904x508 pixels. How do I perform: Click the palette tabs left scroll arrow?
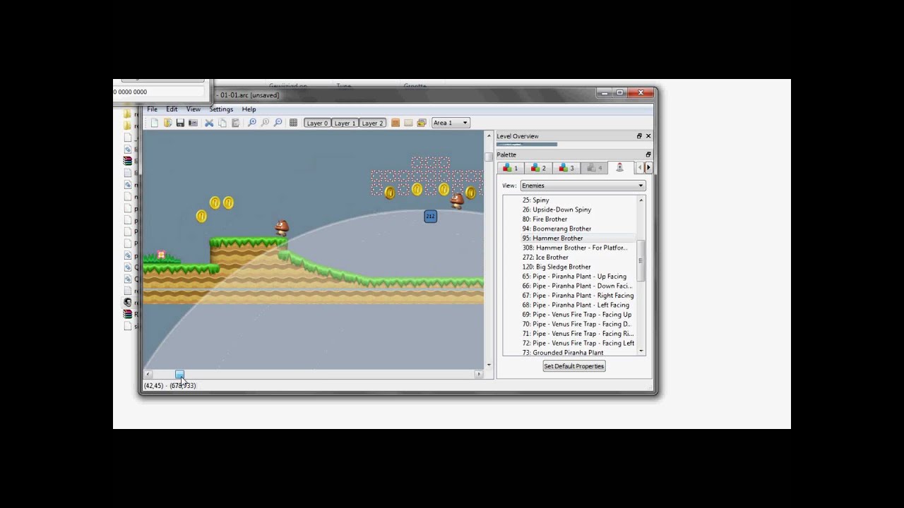[x=641, y=168]
